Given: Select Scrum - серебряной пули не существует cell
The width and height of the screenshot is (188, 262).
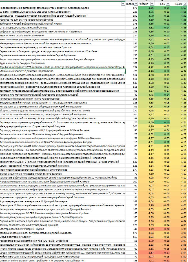Looking at the screenshot, I should 63,166.
